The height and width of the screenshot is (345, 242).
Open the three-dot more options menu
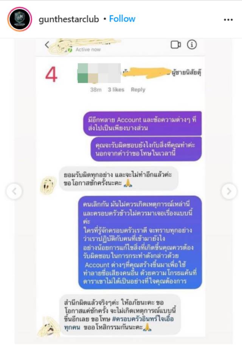point(228,20)
